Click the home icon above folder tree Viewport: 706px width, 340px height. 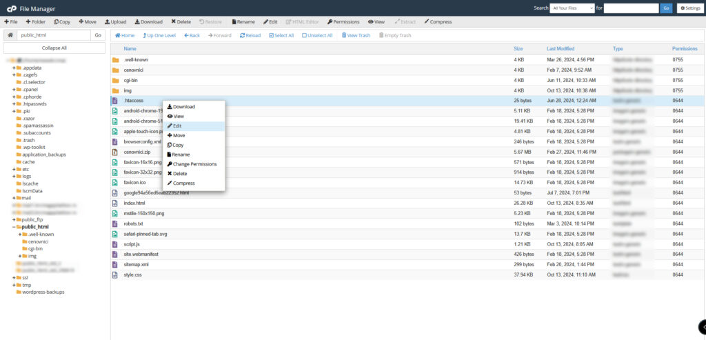[10, 35]
